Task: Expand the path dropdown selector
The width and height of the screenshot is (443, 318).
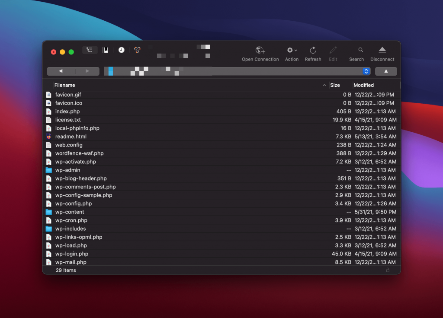Action: click(366, 71)
